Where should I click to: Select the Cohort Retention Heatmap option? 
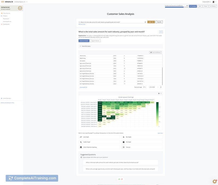coord(99,147)
